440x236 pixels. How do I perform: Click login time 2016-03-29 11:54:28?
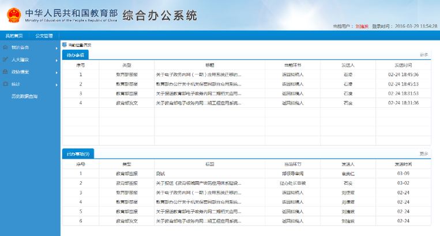pos(416,26)
